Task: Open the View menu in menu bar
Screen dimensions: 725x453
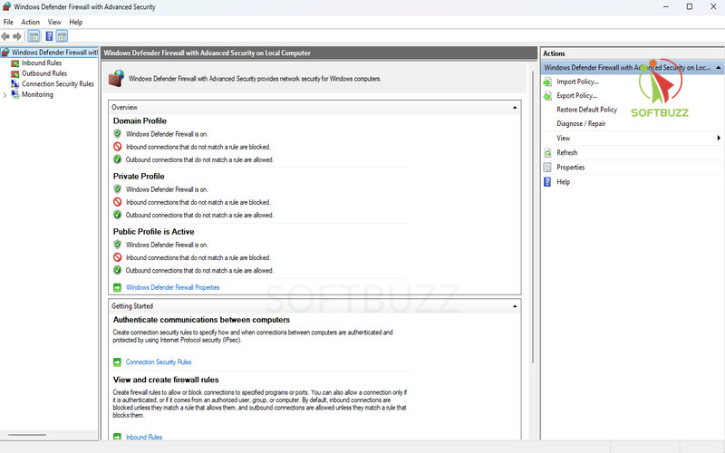Action: coord(54,22)
